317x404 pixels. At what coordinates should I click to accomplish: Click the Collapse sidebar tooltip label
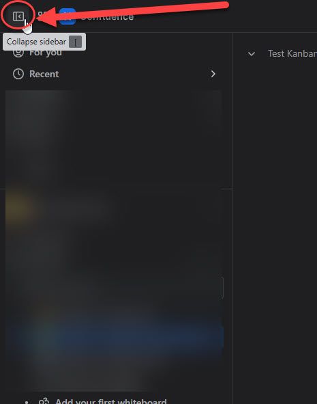tap(37, 42)
